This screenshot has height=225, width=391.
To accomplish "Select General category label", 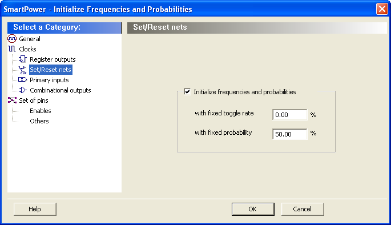I will (x=30, y=39).
